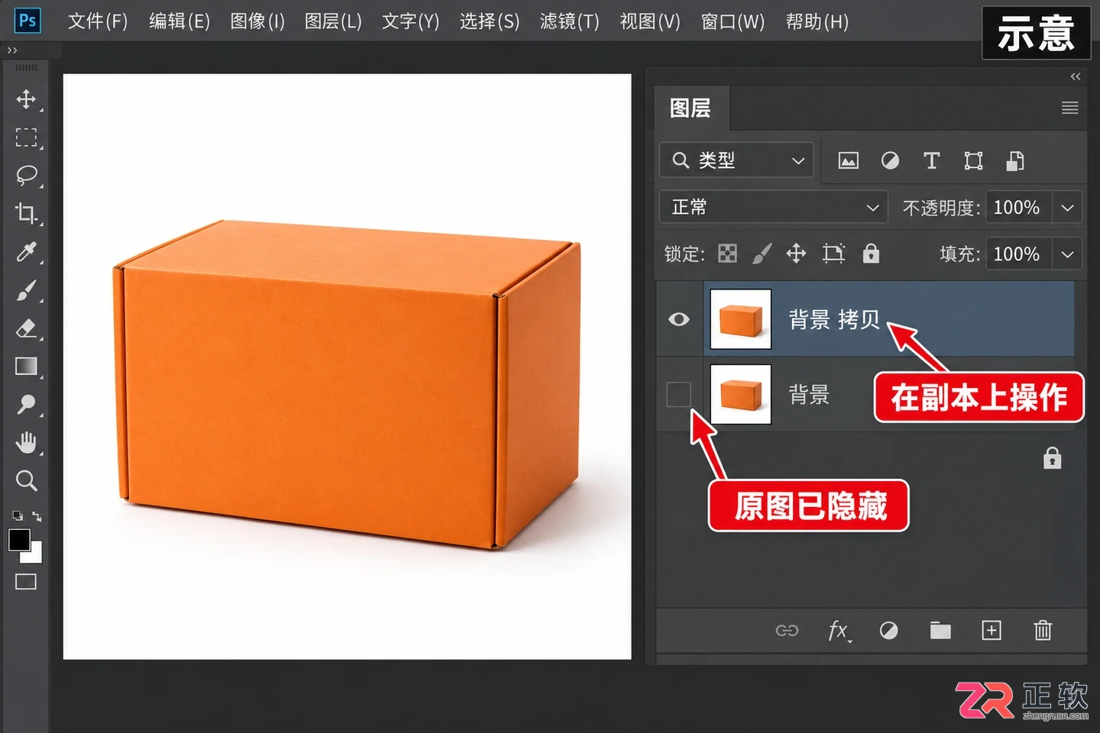Create new fill or adjustment layer

pos(888,631)
